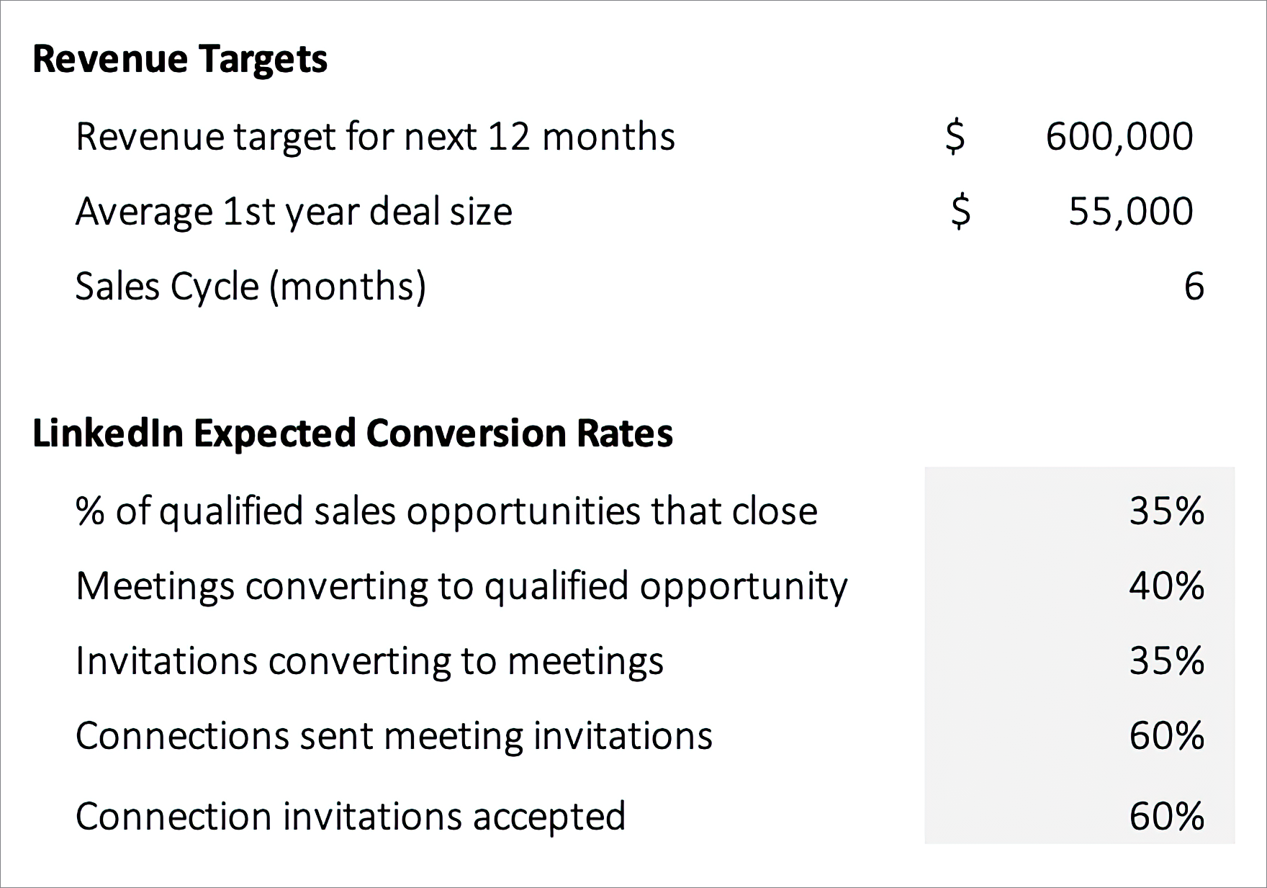Select the 600,000 revenue target value
Viewport: 1267px width, 888px height.
(x=1119, y=137)
